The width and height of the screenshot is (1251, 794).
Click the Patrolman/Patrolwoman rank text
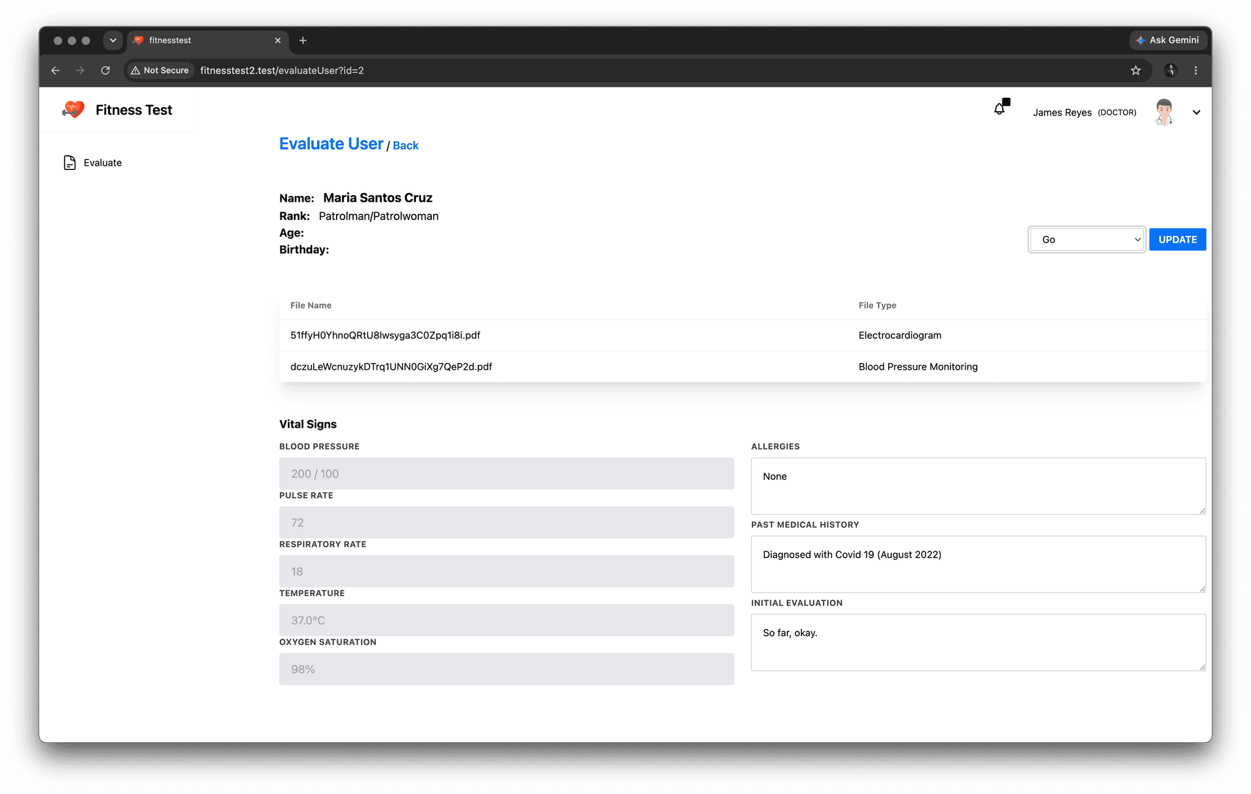coord(379,216)
